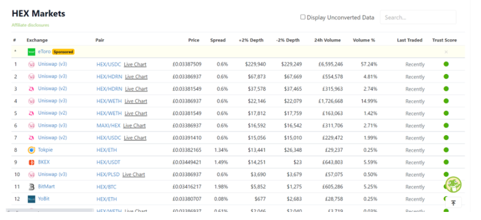Click the Sponsored badge
The height and width of the screenshot is (220, 481).
[63, 52]
